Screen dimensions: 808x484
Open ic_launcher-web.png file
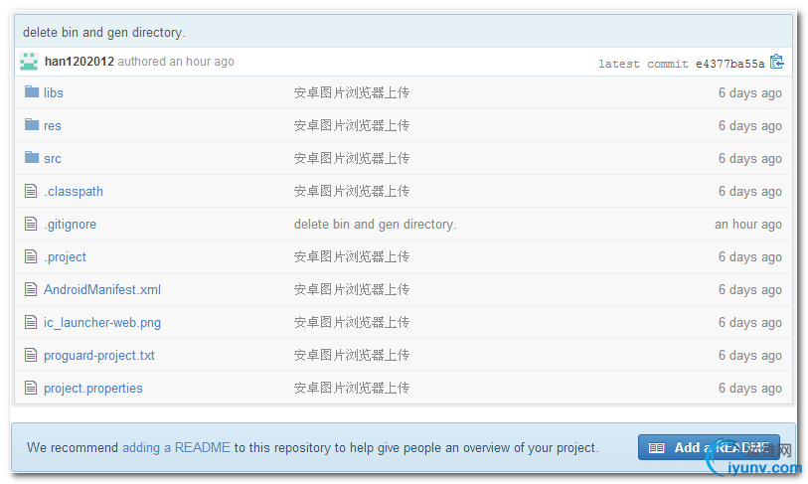[102, 323]
